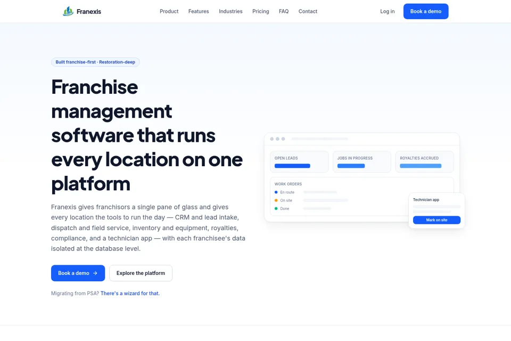Click the Technician app title
Screen dimensions: 511x341
click(x=426, y=200)
